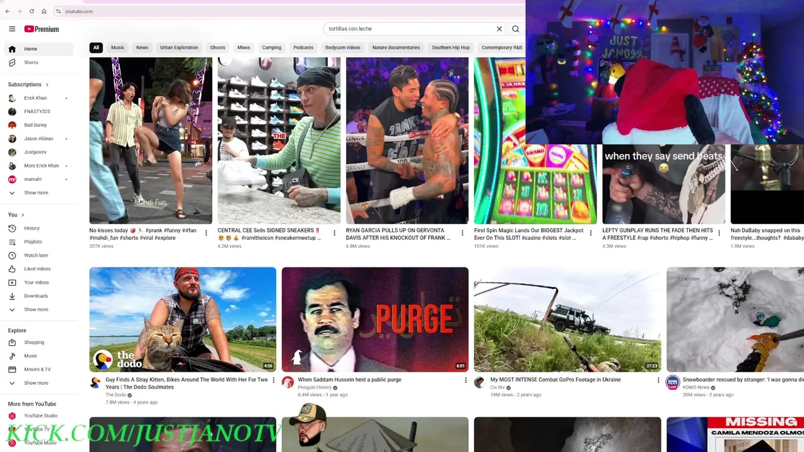Screen dimensions: 804x452
Task: Play the Guy Finds A Stray Kitten video
Action: pos(183,320)
